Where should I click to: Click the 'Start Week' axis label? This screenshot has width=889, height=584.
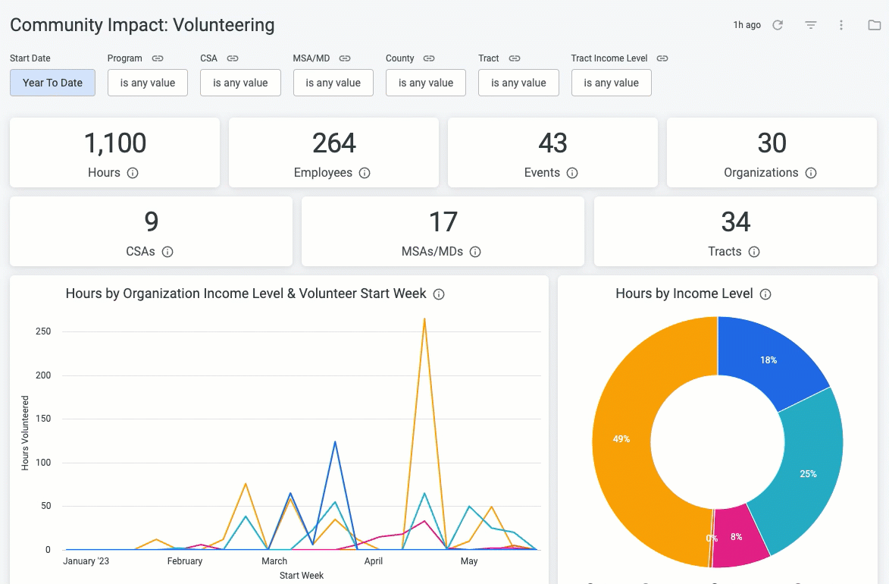coord(302,576)
